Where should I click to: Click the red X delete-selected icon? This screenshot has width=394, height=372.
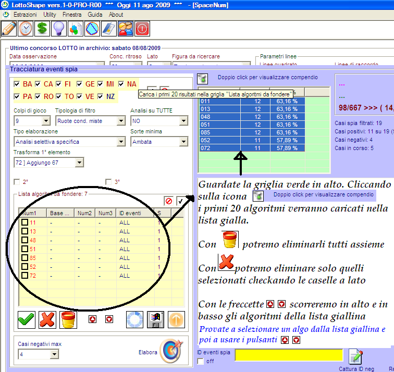click(x=47, y=319)
